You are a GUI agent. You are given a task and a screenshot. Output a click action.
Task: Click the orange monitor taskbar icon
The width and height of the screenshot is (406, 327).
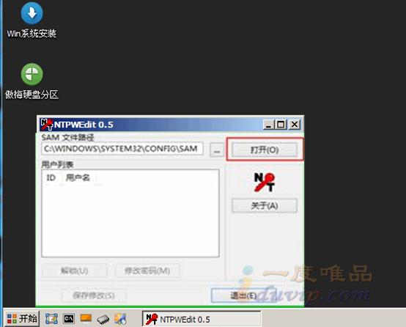point(86,318)
